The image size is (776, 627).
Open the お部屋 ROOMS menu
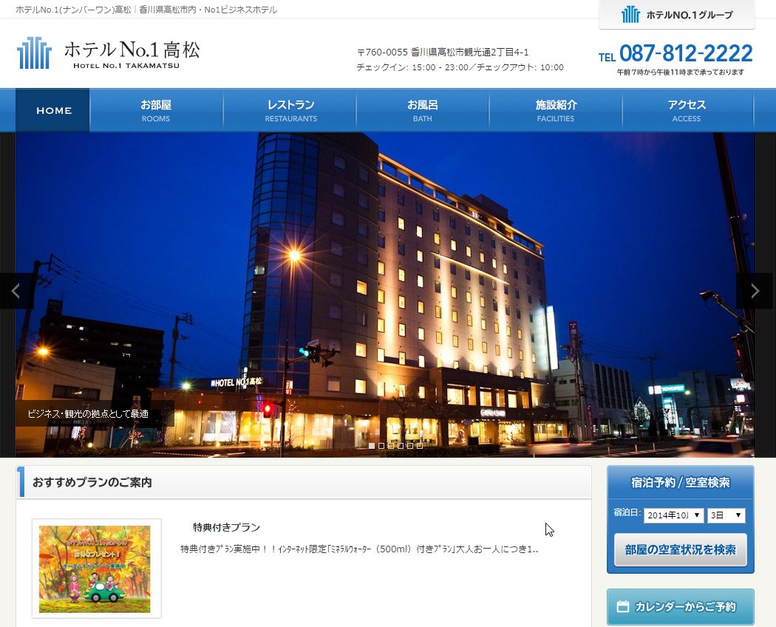(x=156, y=110)
